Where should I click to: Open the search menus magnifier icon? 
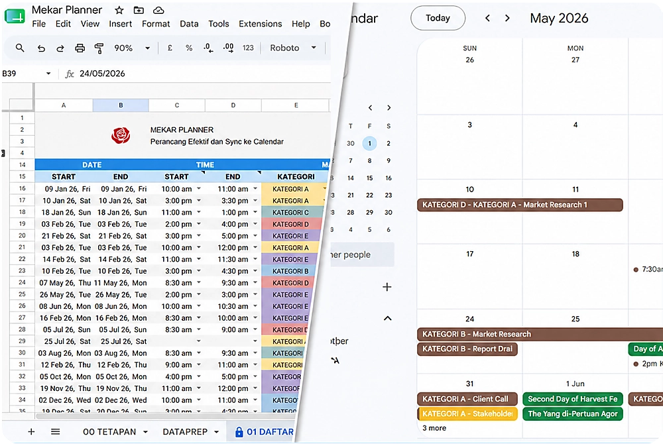(x=20, y=48)
